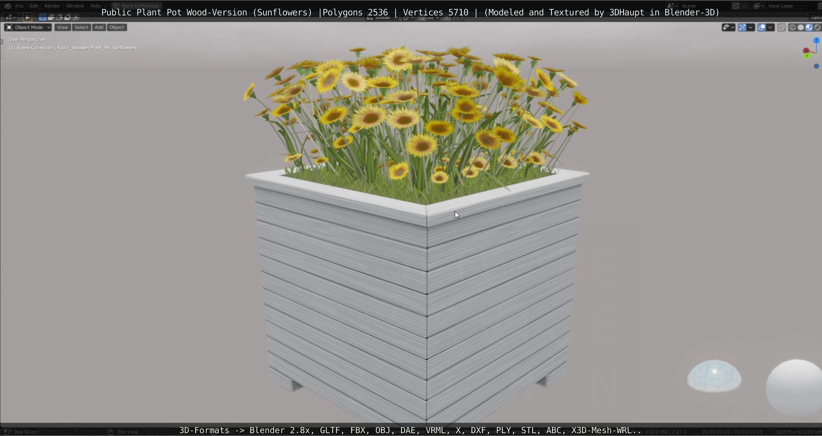The width and height of the screenshot is (822, 436).
Task: Open the Help menu
Action: pos(96,6)
